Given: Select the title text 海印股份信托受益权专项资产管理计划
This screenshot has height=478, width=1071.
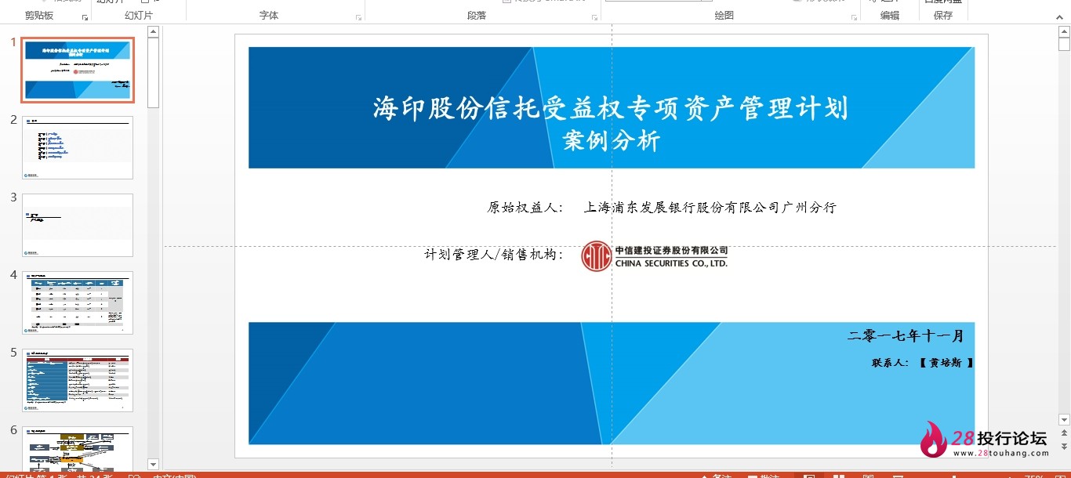Looking at the screenshot, I should click(611, 108).
